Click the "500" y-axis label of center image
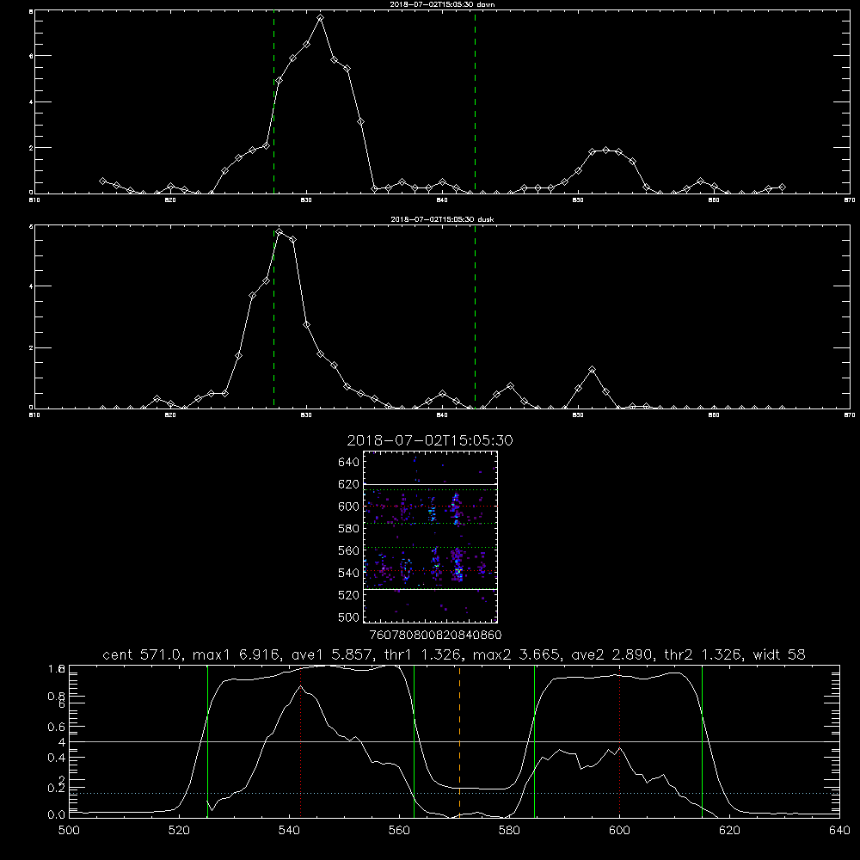This screenshot has width=860, height=860. (x=348, y=617)
